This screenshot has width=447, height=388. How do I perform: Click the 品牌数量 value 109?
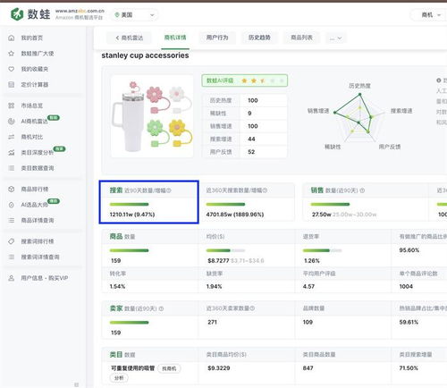(x=308, y=322)
